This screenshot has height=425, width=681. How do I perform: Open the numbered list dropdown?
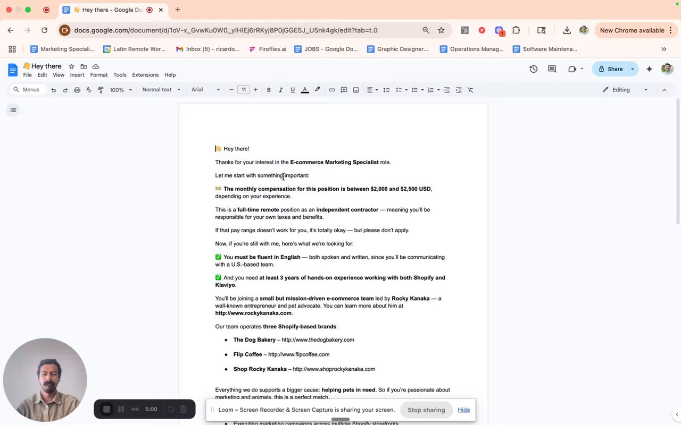pyautogui.click(x=434, y=90)
